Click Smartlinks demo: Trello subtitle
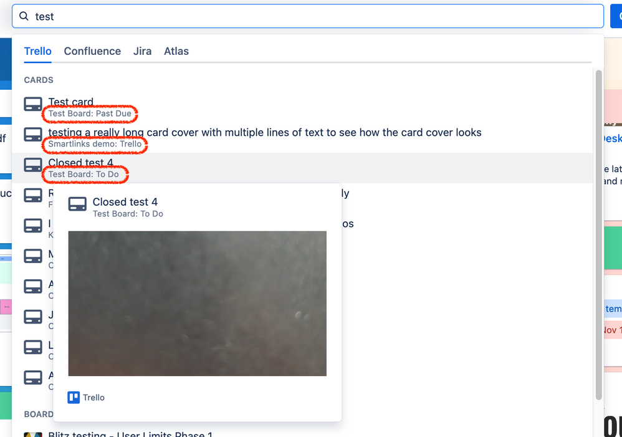The height and width of the screenshot is (437, 622). click(95, 143)
